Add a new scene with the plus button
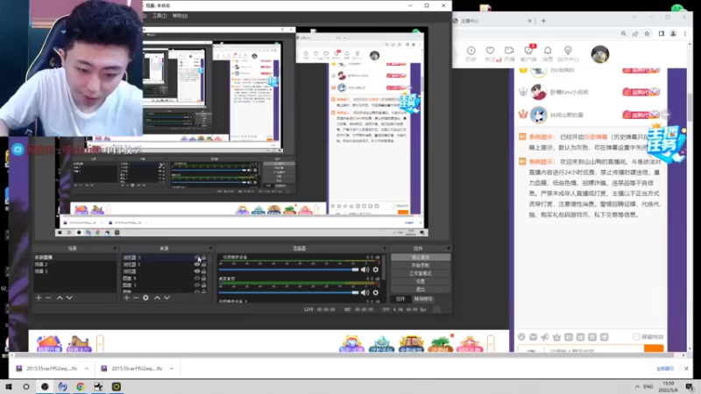The image size is (701, 394). [x=39, y=298]
